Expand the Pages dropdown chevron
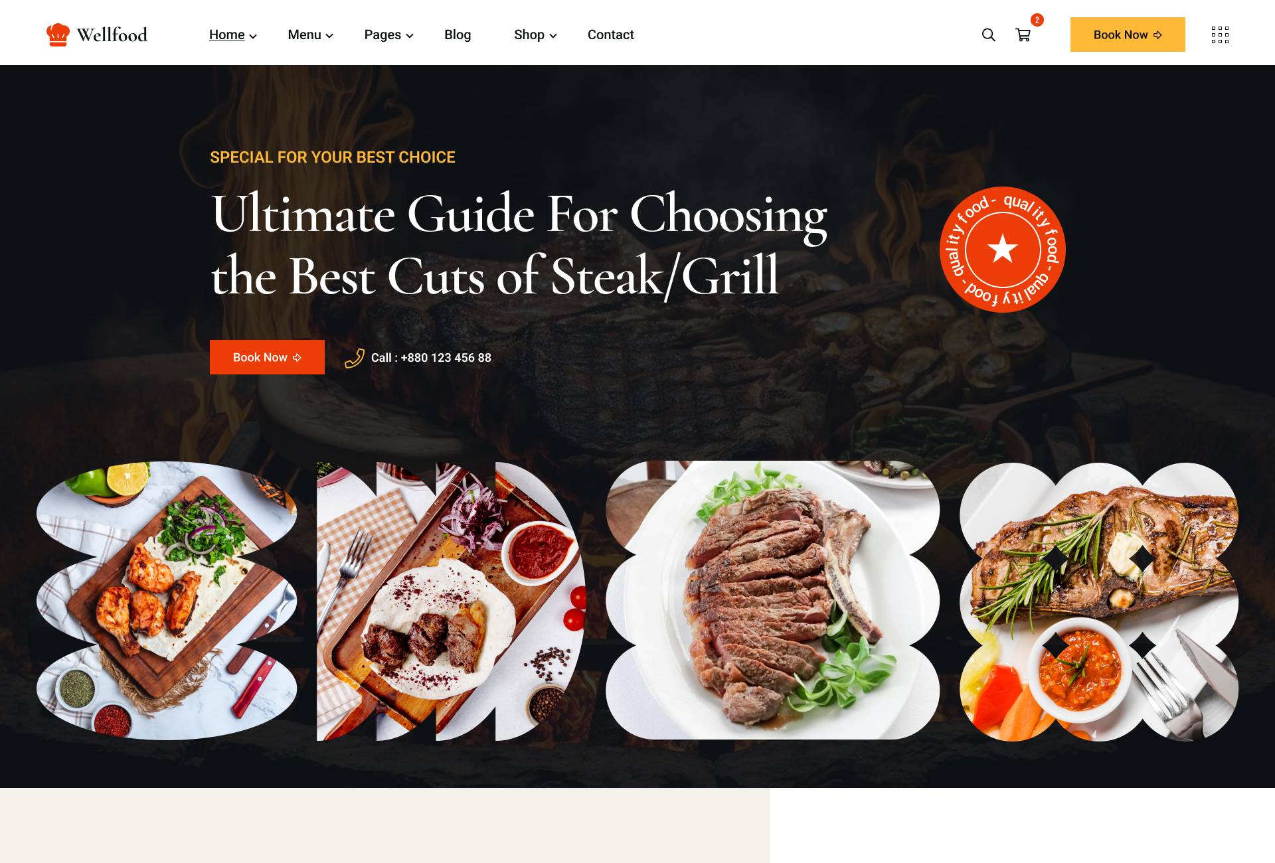Screen dimensions: 1275x863 [410, 37]
